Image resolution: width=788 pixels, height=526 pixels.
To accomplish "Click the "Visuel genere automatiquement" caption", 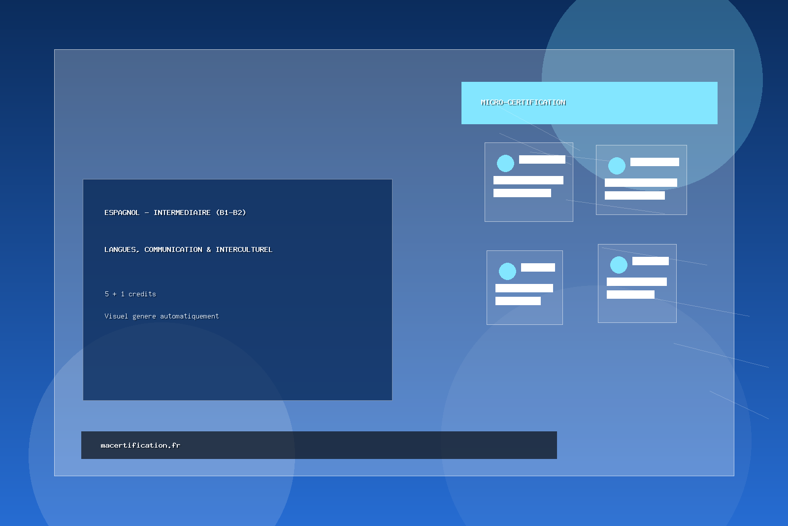I will (162, 316).
